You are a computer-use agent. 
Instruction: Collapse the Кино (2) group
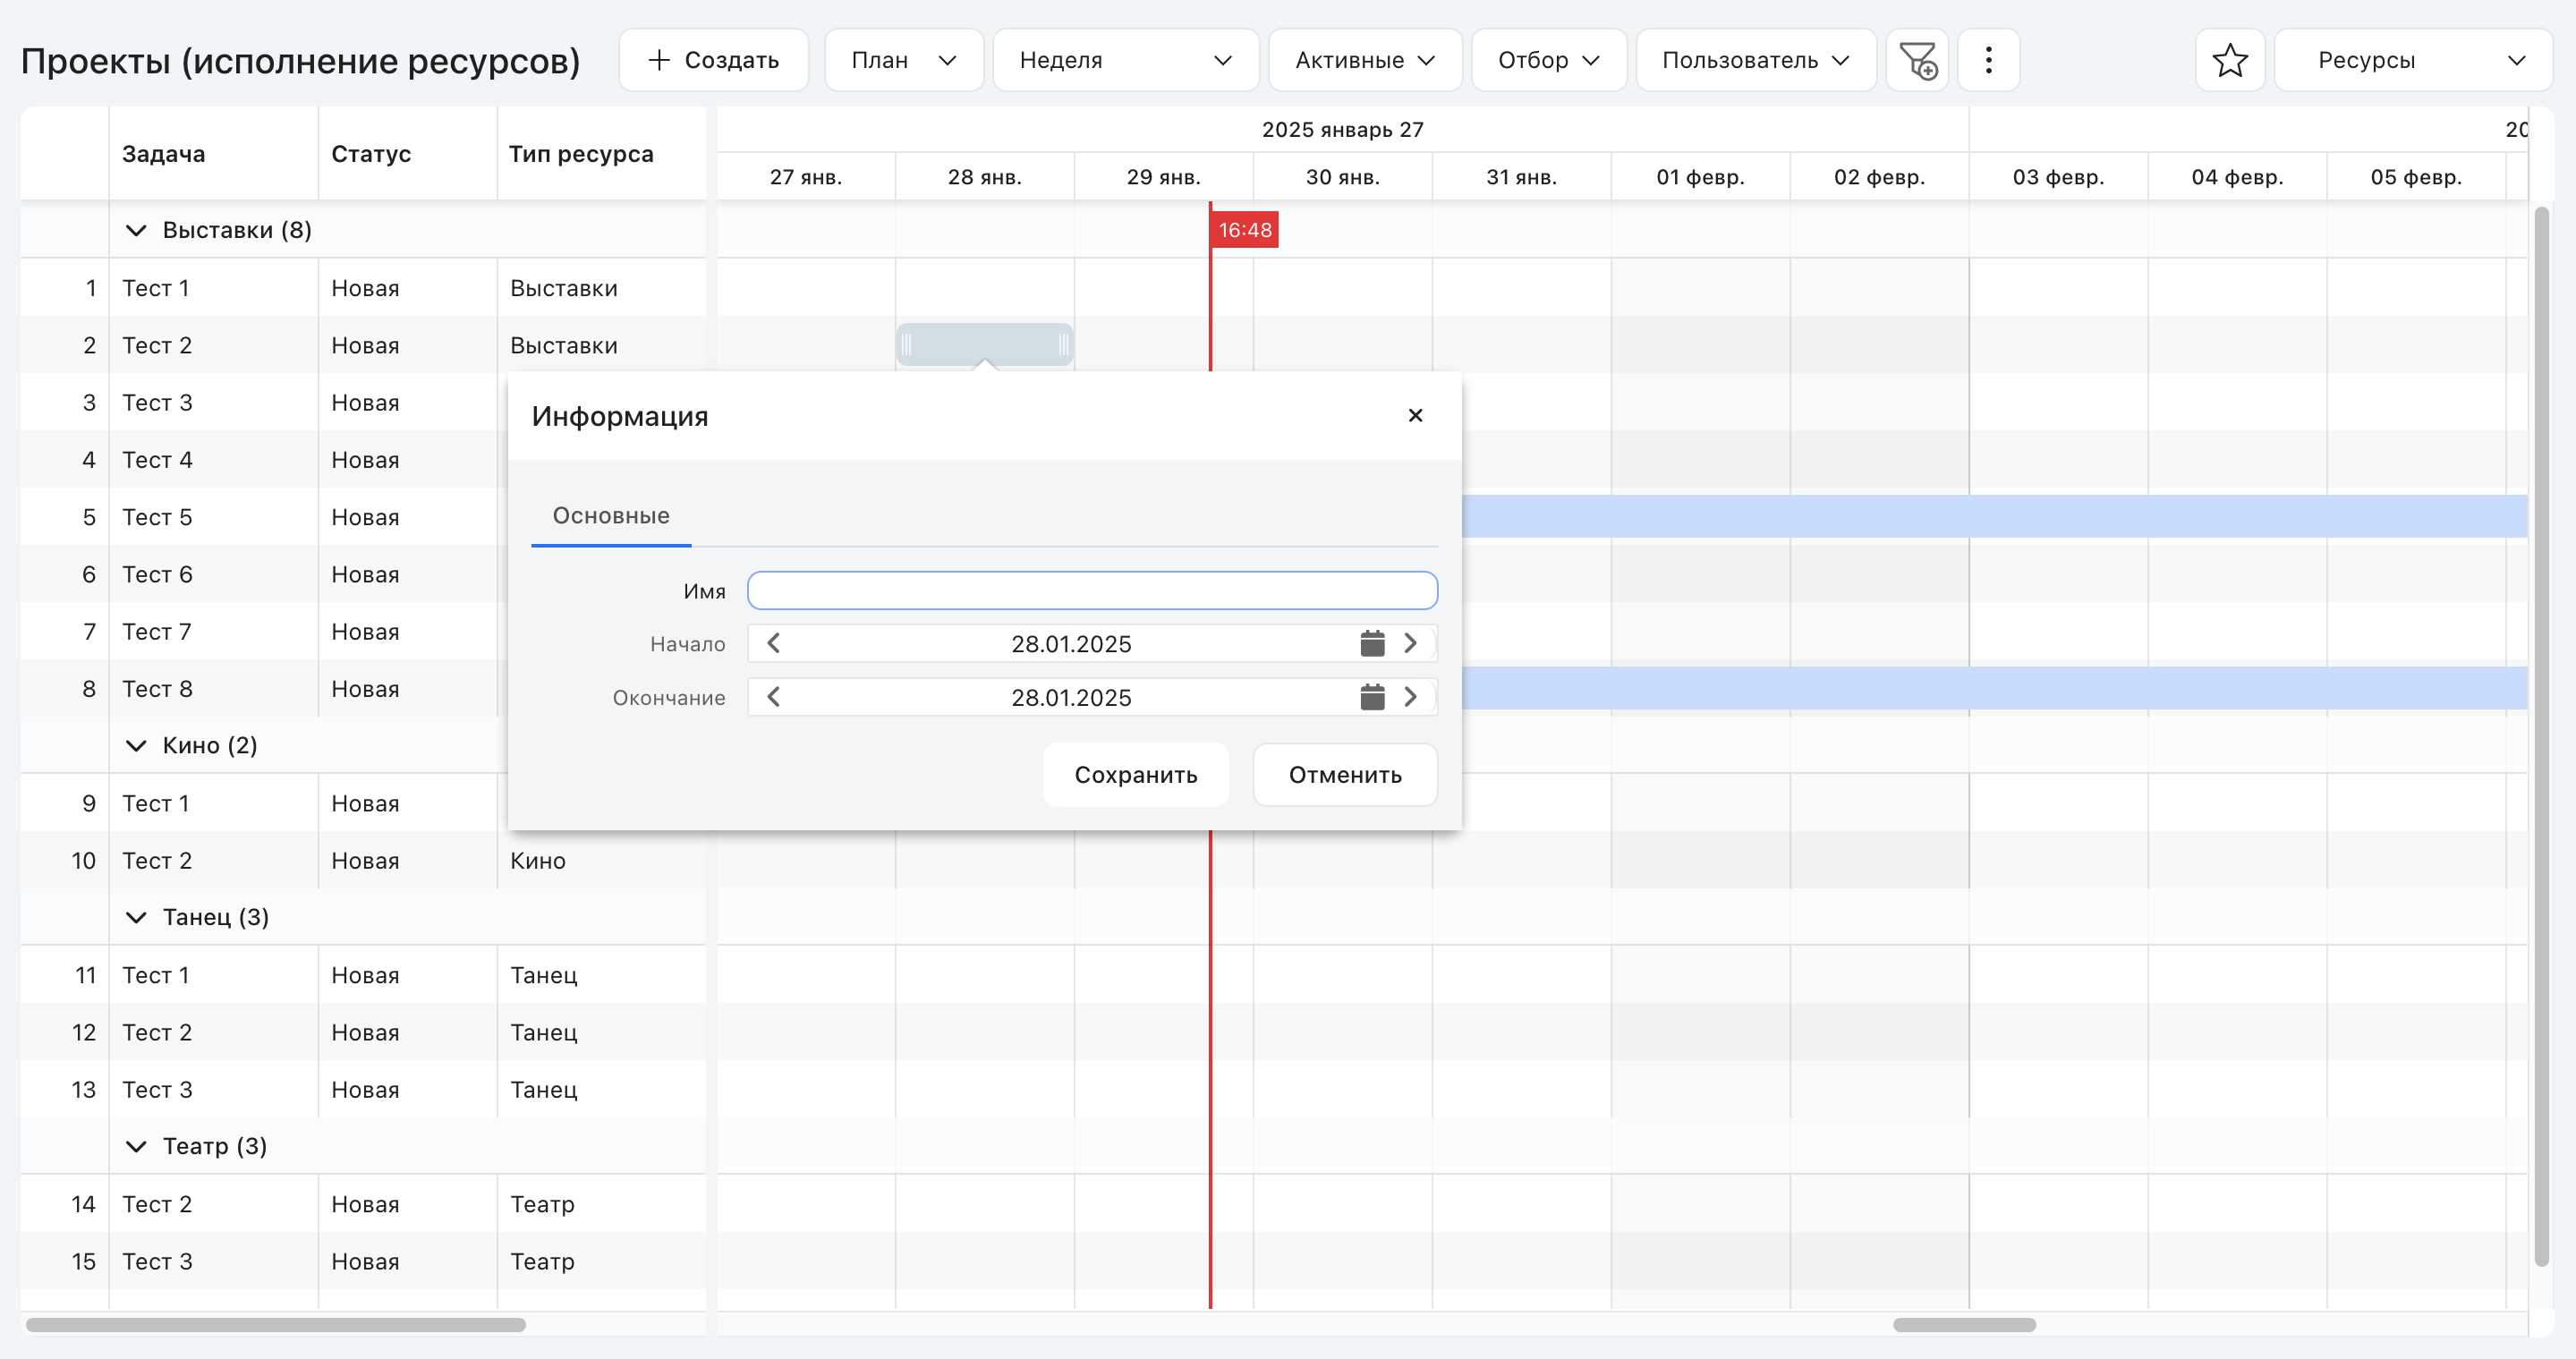(136, 746)
